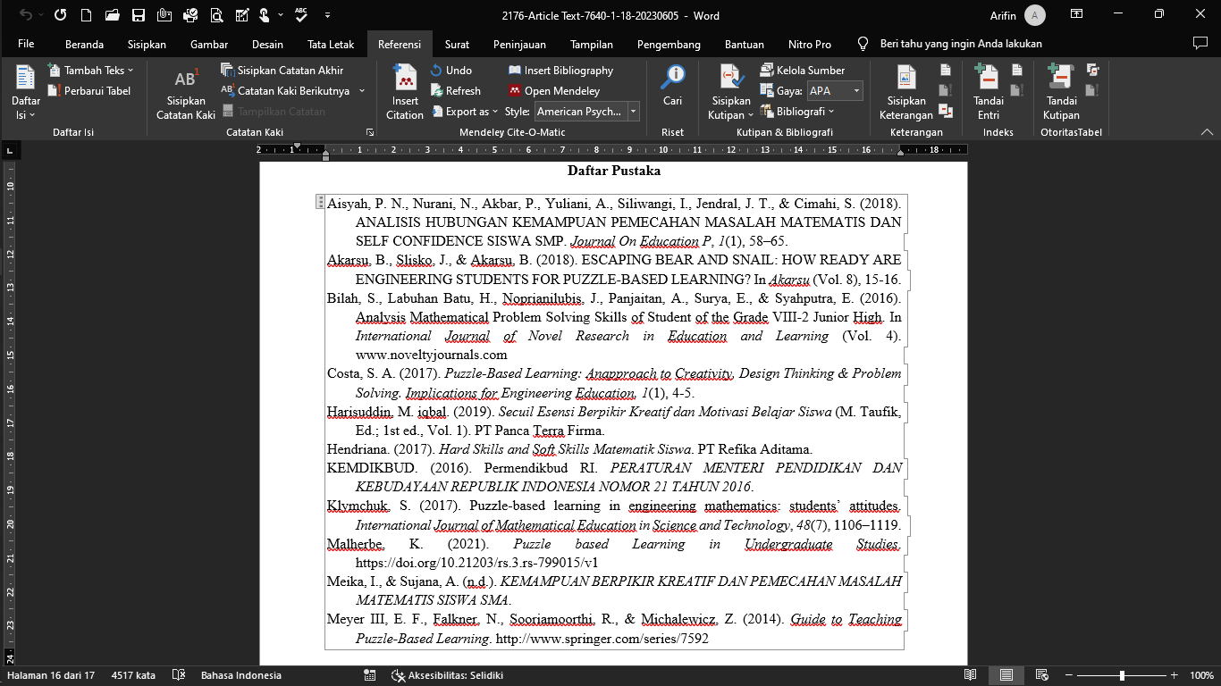Insert table of figures icon in Keterangan
1221x686 pixels.
946,70
